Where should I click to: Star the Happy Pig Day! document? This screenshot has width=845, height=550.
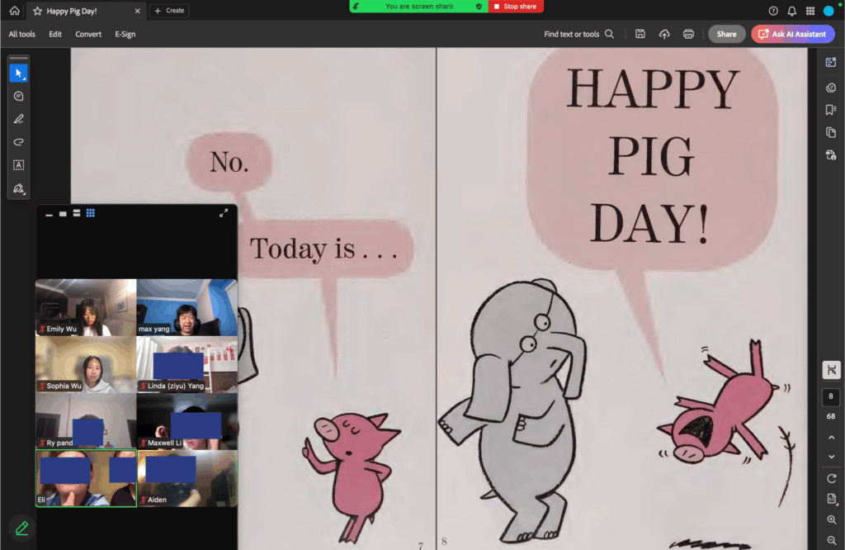pos(37,11)
